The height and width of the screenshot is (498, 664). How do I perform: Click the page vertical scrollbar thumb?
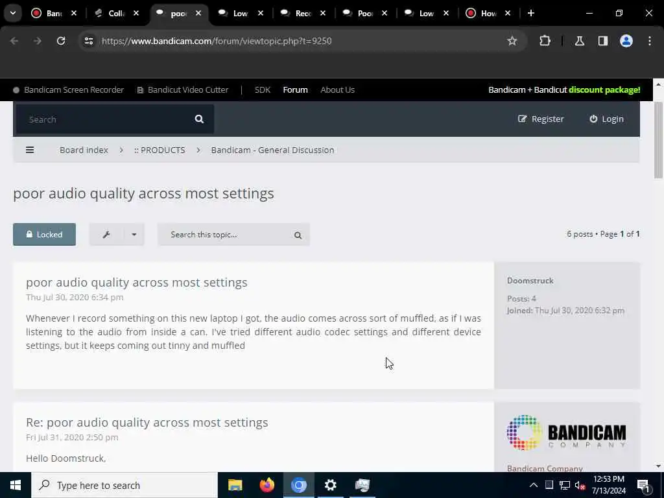(x=658, y=141)
